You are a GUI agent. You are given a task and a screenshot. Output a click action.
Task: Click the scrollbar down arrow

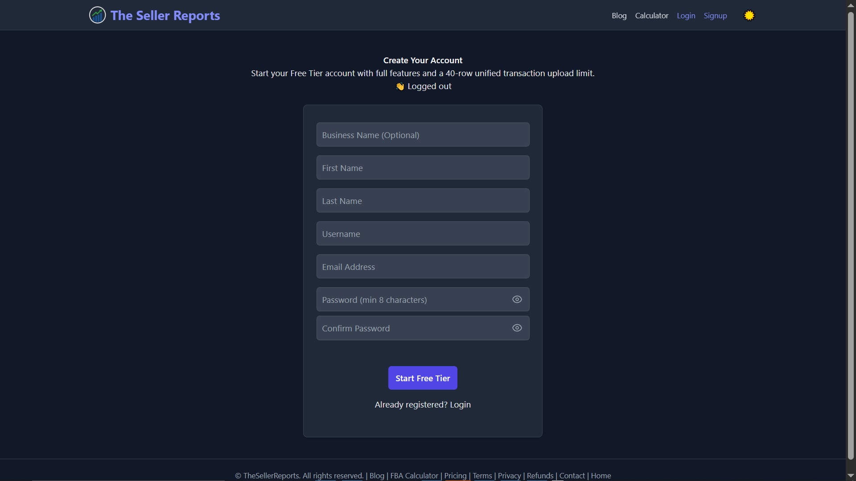click(851, 476)
